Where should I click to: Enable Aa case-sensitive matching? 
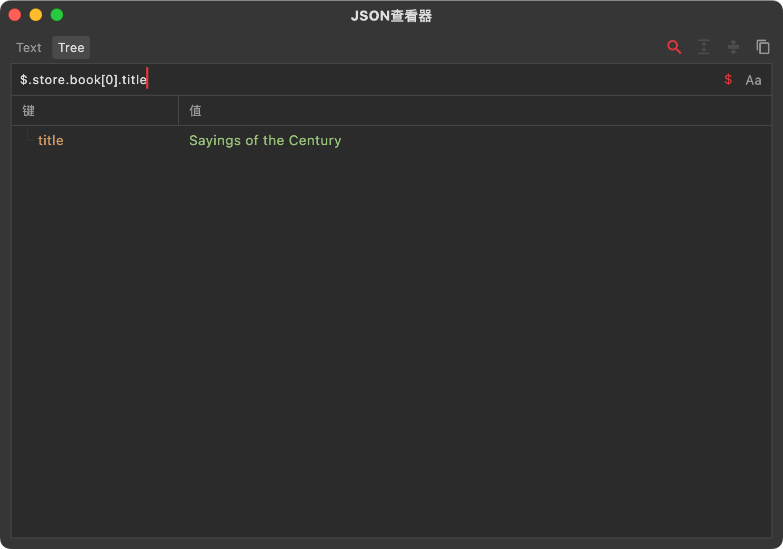[x=753, y=80]
